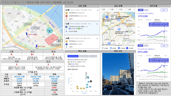Image resolution: width=171 pixels, height=96 pixels.
Task: Click the 59,000 low sale price cell
Action: 20,79
